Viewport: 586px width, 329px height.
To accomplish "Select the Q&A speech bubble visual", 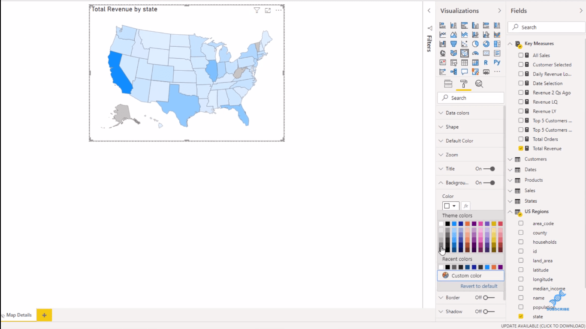I will click(x=464, y=72).
